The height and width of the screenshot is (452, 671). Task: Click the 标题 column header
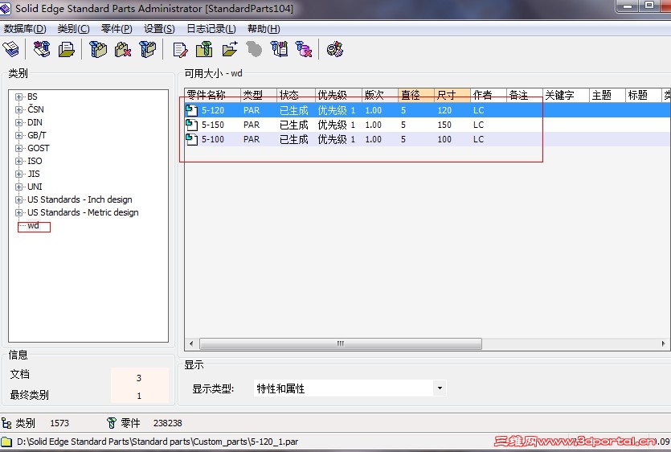pos(643,95)
